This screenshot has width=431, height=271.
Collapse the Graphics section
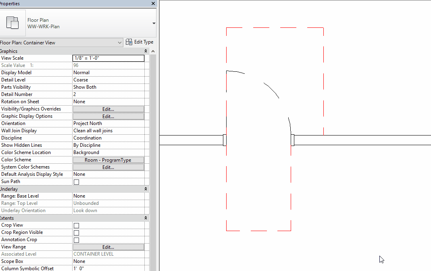(146, 51)
